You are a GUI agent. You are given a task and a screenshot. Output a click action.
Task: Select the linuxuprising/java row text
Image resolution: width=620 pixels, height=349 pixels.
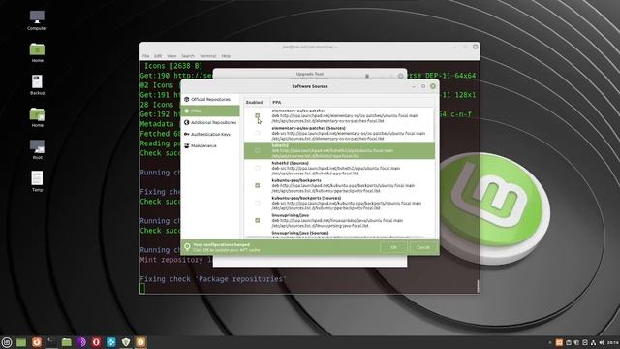click(x=337, y=220)
